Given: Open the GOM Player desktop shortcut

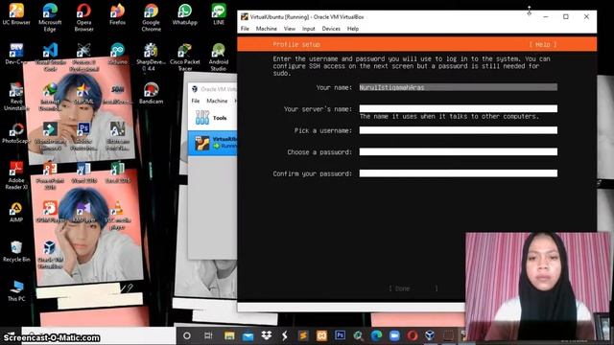Looking at the screenshot, I should 50,213.
